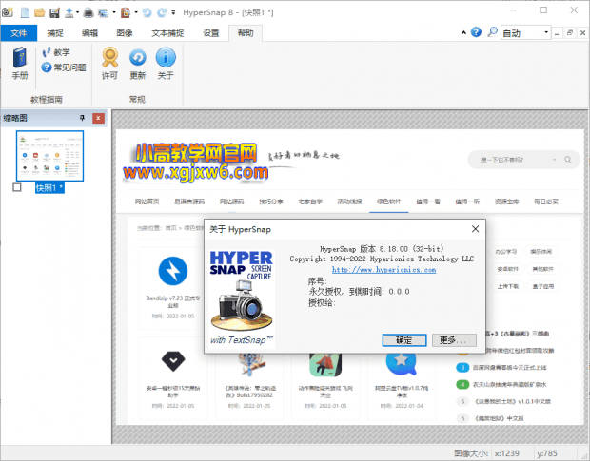Switch to the 图像 ribbon tab
Viewport: 590px width, 461px height.
(125, 33)
